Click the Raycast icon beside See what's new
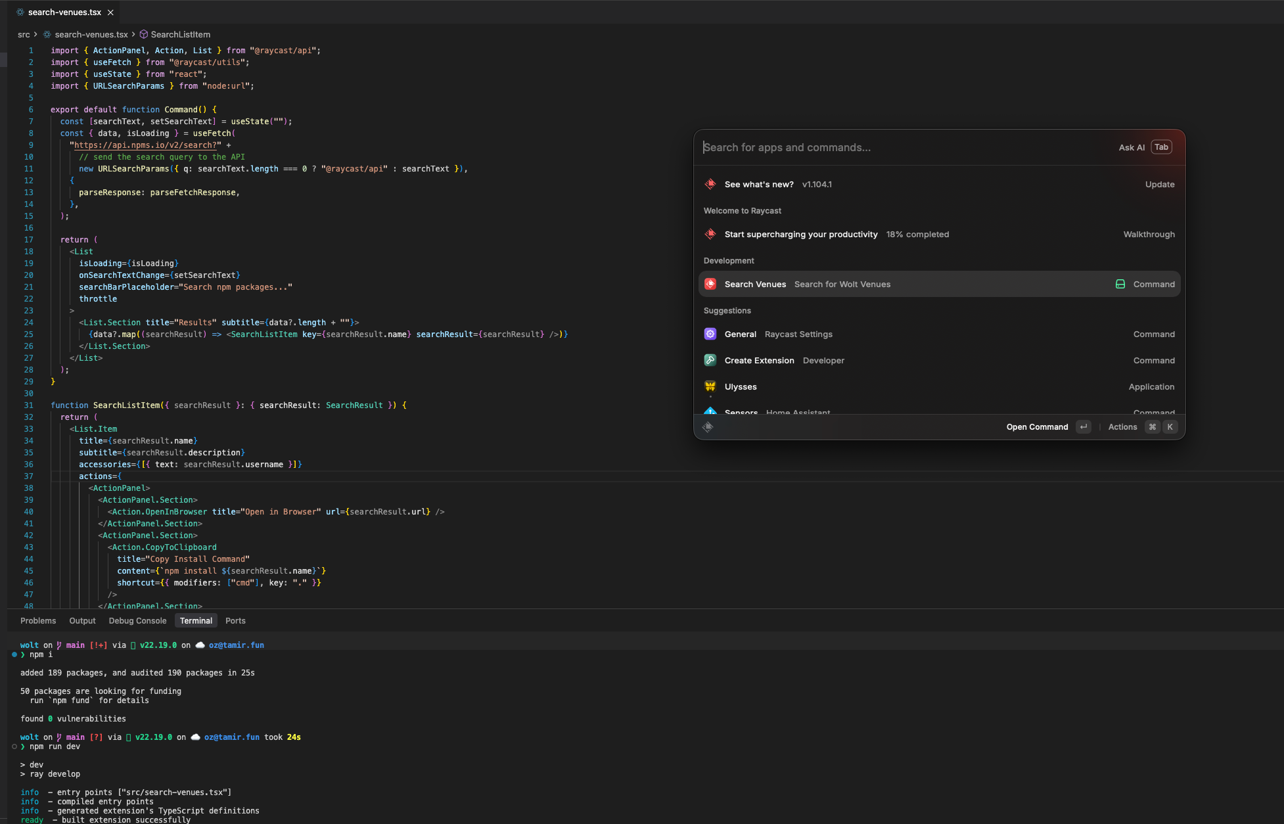This screenshot has height=824, width=1284. click(710, 184)
